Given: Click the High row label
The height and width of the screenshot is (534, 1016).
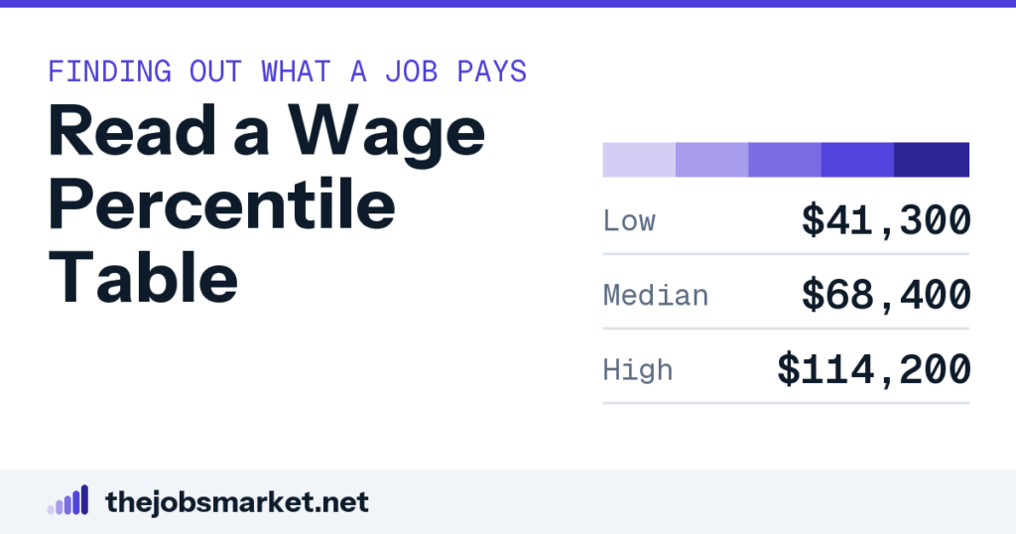Looking at the screenshot, I should coord(638,370).
